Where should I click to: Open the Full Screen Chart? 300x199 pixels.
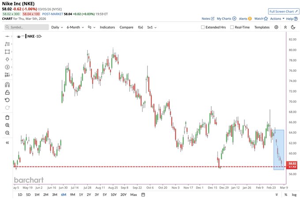pos(283,11)
